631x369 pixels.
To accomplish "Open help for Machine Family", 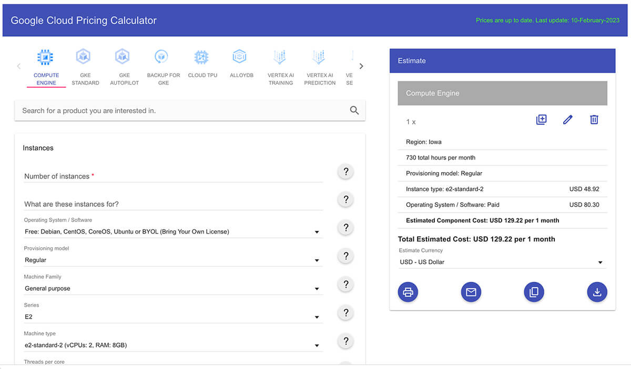I will [x=346, y=284].
